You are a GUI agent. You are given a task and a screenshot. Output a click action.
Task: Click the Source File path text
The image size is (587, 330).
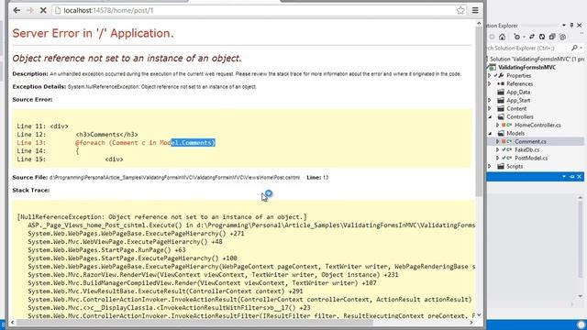click(174, 177)
